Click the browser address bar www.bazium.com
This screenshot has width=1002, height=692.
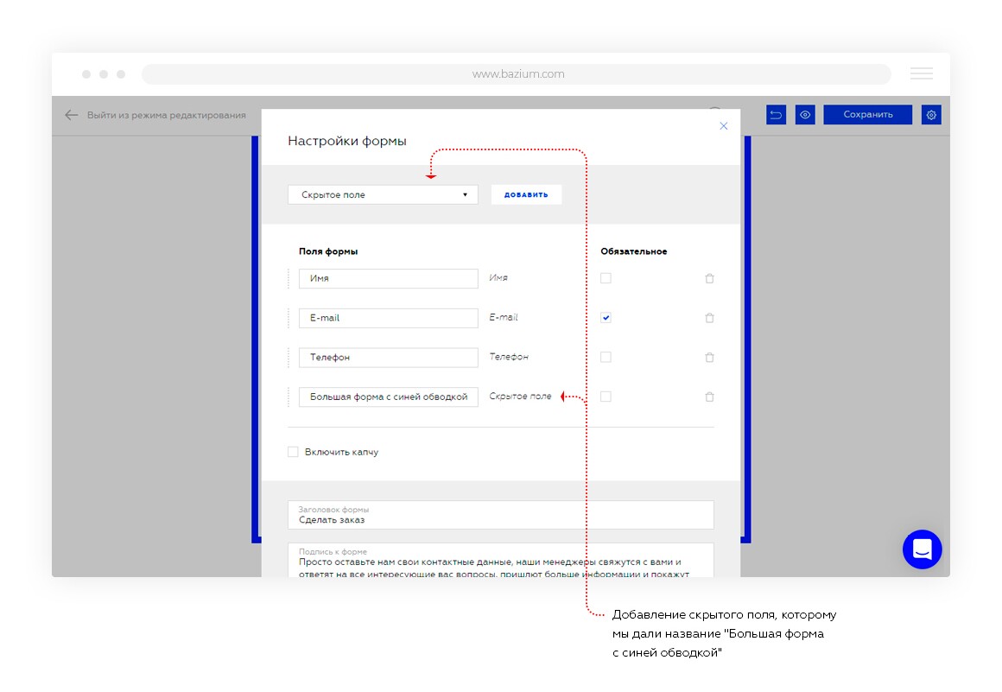coord(517,74)
